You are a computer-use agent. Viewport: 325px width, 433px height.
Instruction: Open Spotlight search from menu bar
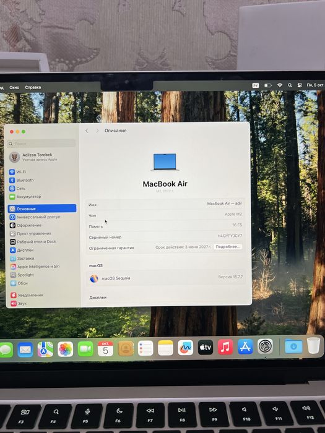pyautogui.click(x=290, y=85)
